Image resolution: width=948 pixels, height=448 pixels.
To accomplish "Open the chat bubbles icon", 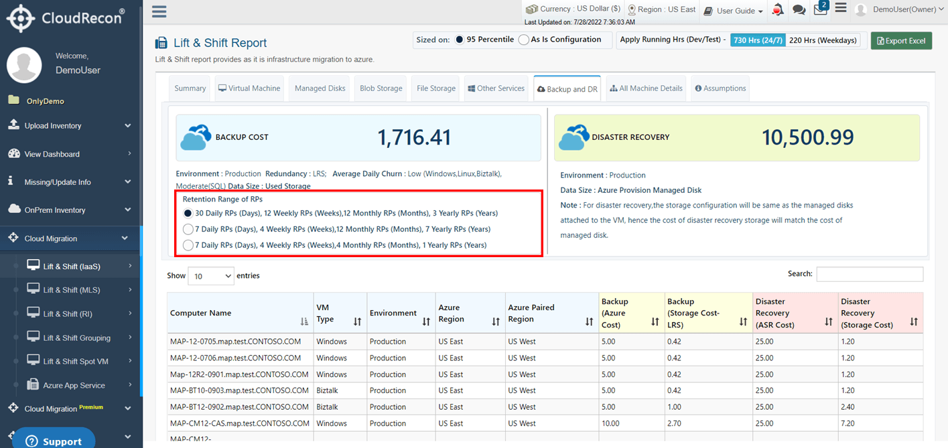I will pos(799,10).
